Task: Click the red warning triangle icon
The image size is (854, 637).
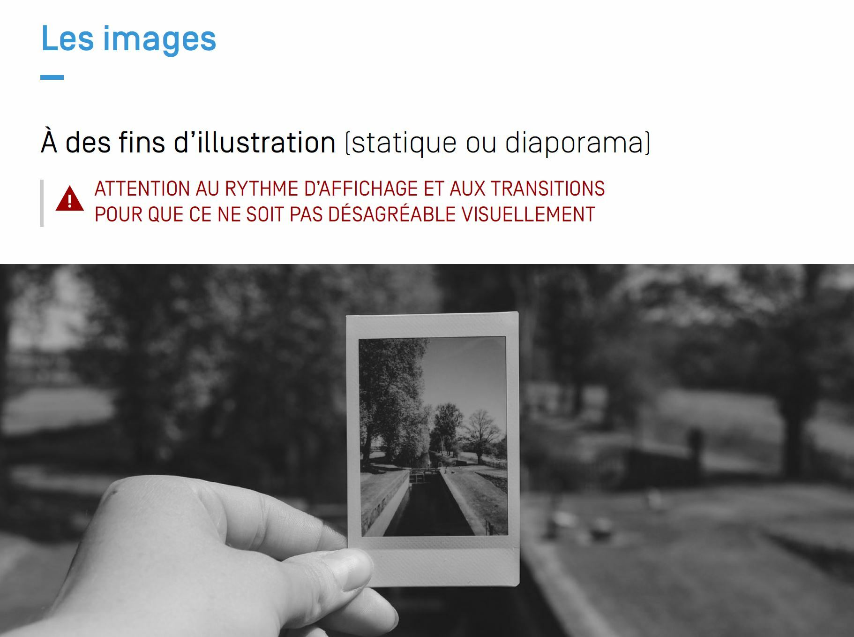Action: [69, 198]
